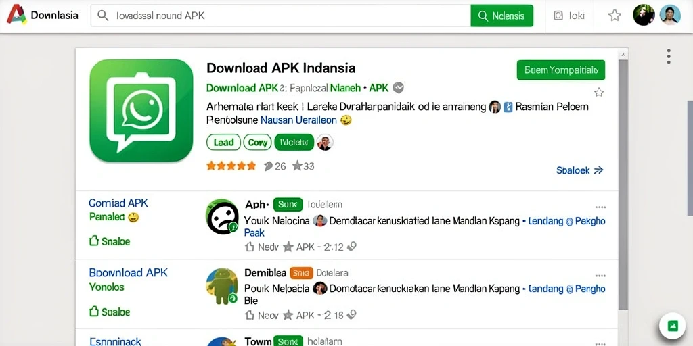The width and height of the screenshot is (693, 346).
Task: Click the grey star showing 33
Action: pyautogui.click(x=297, y=166)
